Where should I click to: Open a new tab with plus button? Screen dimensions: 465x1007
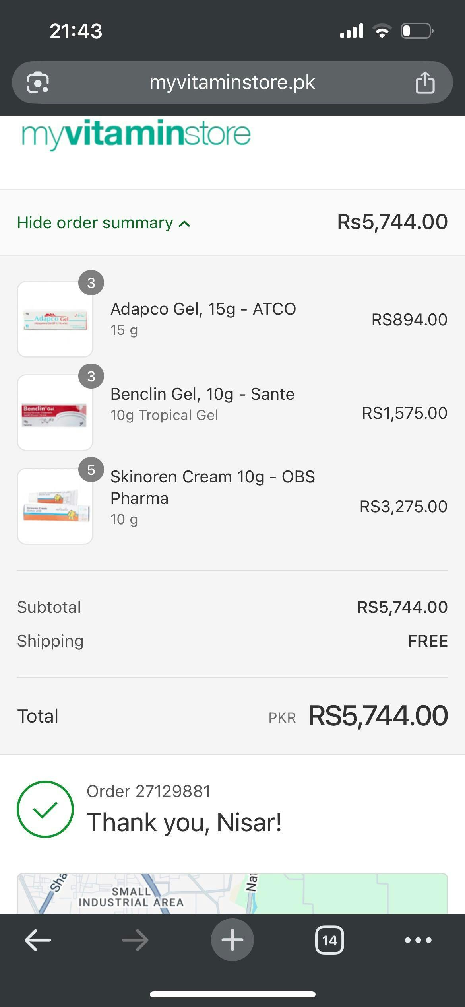(x=232, y=940)
